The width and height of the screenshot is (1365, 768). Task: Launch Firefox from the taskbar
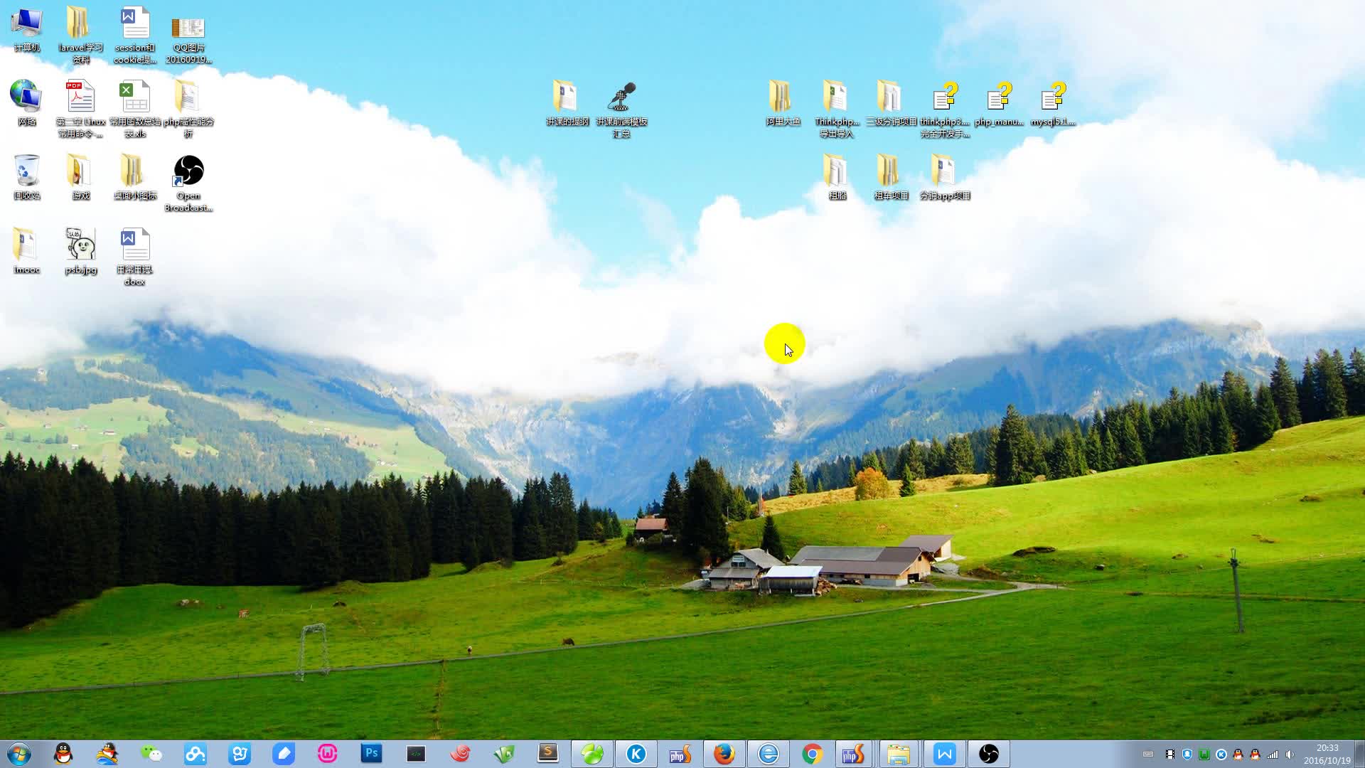(x=724, y=754)
